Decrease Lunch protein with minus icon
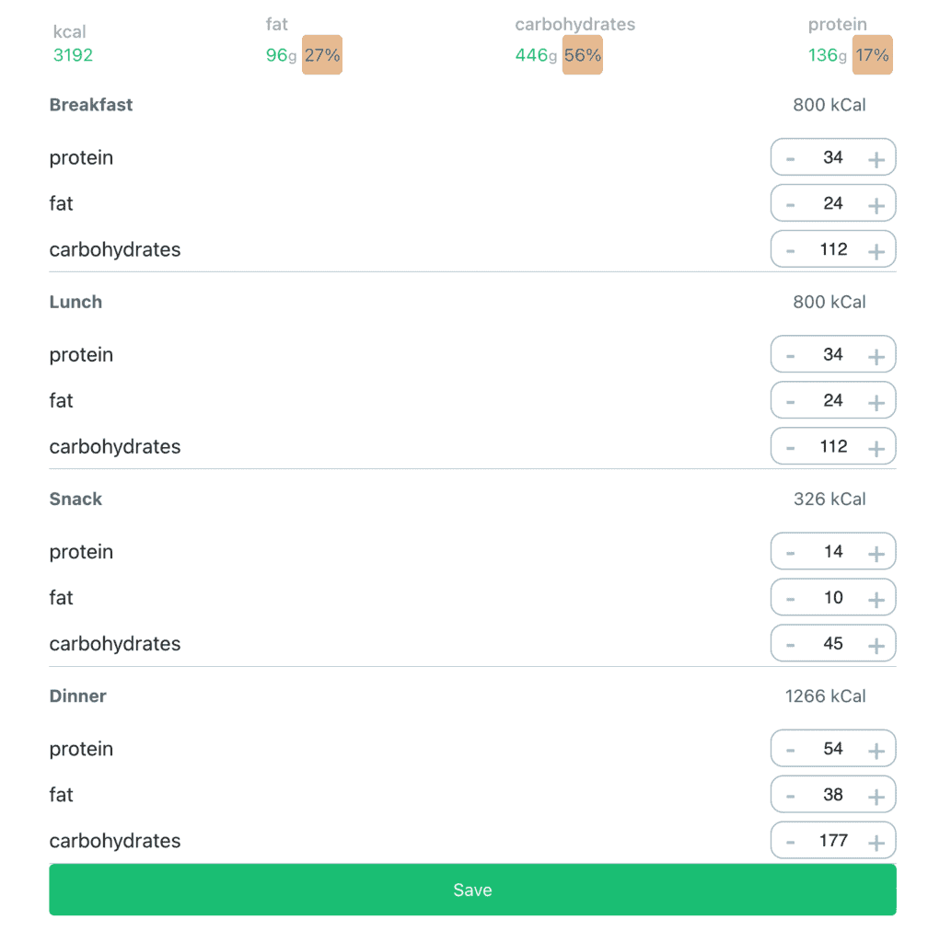This screenshot has height=942, width=928. [790, 356]
